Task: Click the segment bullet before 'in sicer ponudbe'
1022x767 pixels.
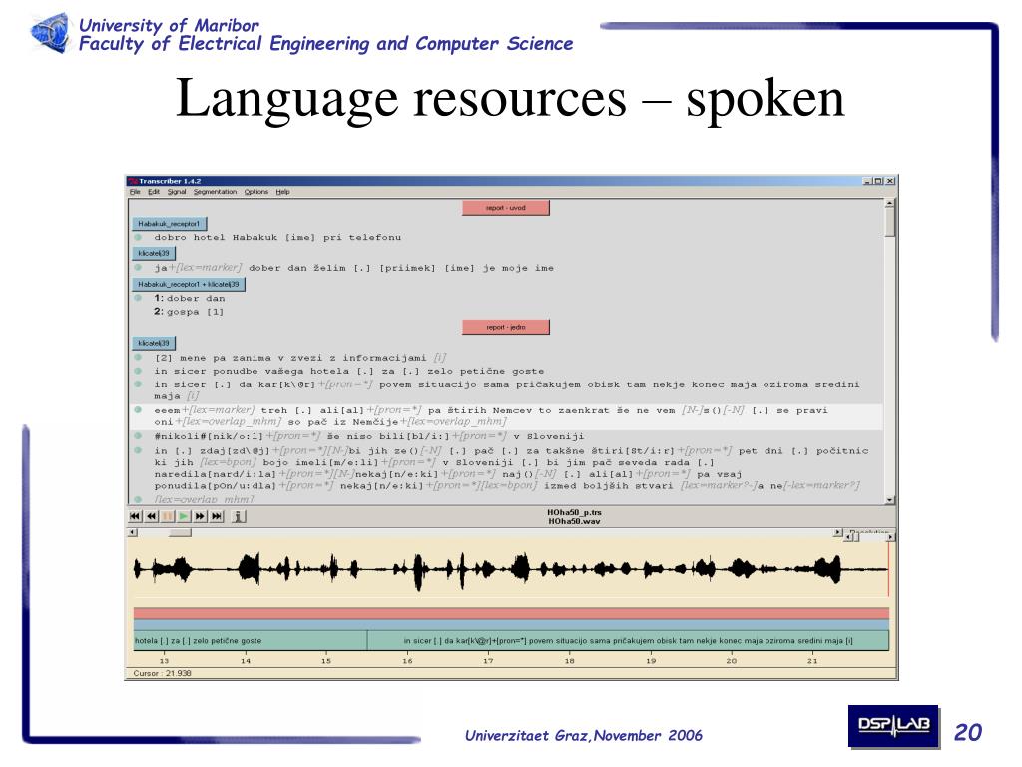Action: [138, 371]
